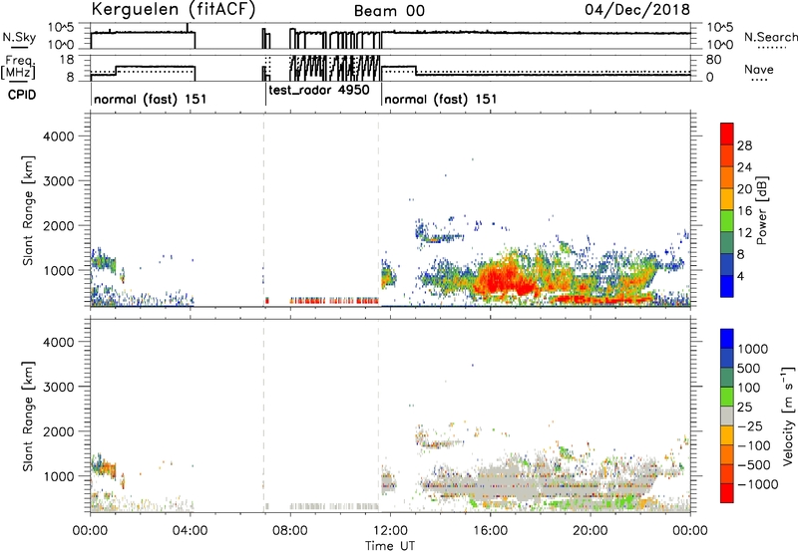Click the gray segment of Velocity colorbar
The width and height of the screenshot is (798, 552).
pyautogui.click(x=727, y=416)
